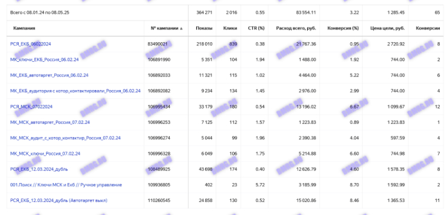
Task: Click impressions value 218 010
Action: point(205,44)
